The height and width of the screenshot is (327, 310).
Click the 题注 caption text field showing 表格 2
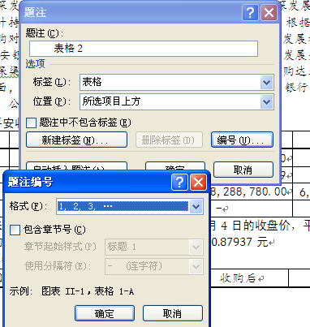coord(144,49)
